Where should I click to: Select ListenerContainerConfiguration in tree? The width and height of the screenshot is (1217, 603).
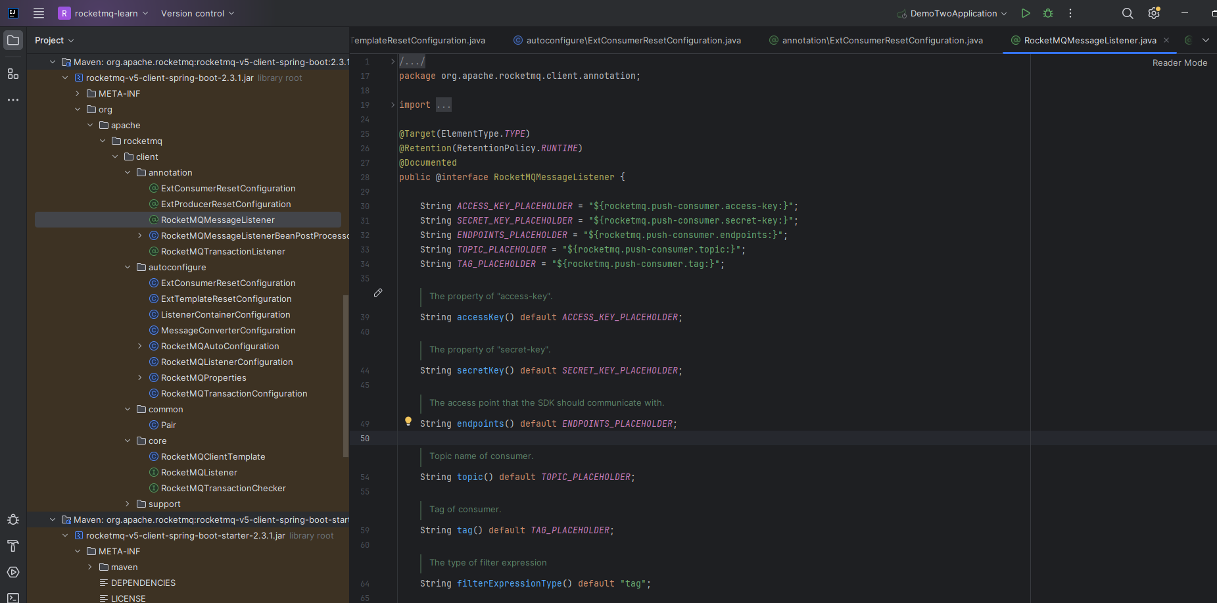click(x=226, y=314)
